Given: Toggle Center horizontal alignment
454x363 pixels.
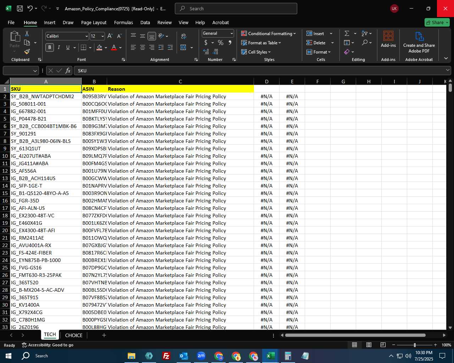Looking at the screenshot, I should click(143, 48).
